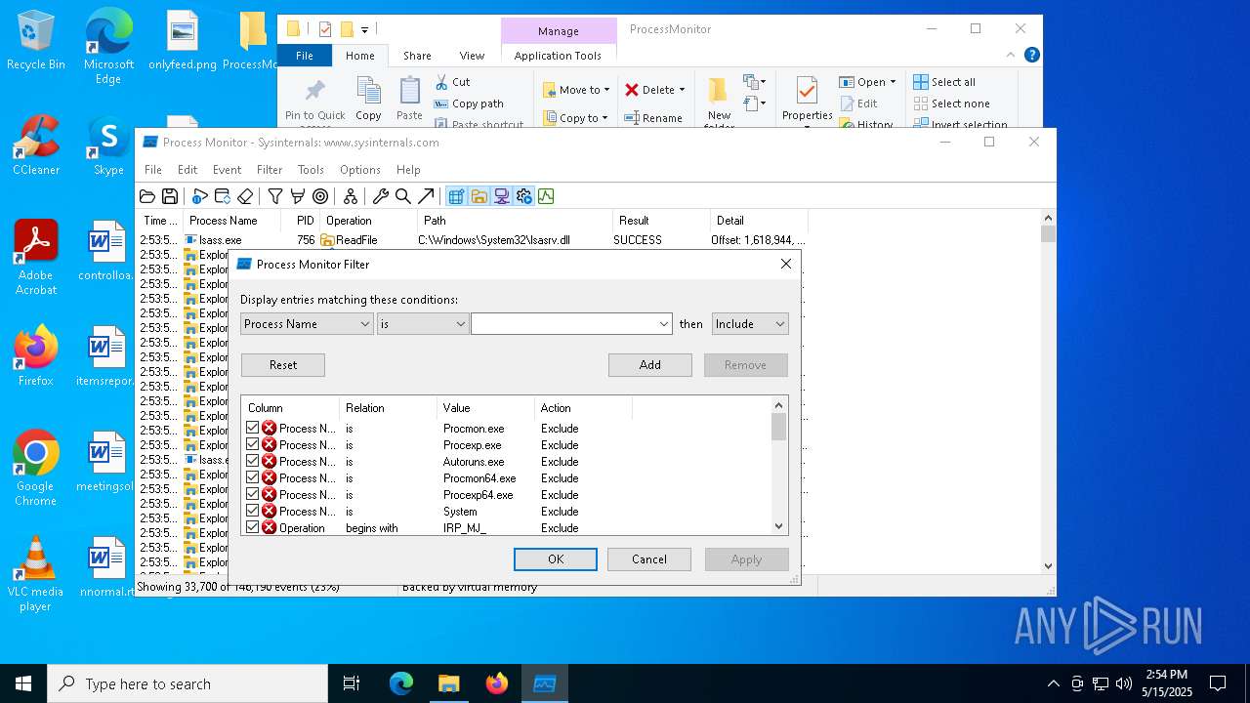Open the Tools menu in Process Monitor

(311, 170)
